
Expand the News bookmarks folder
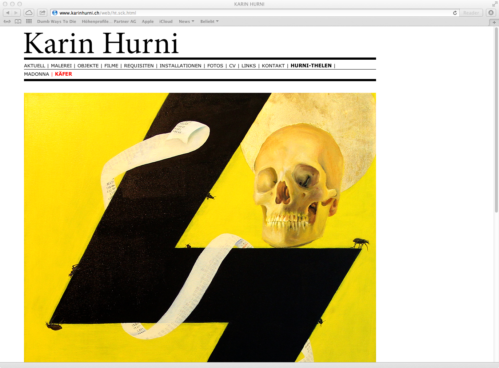click(x=186, y=21)
